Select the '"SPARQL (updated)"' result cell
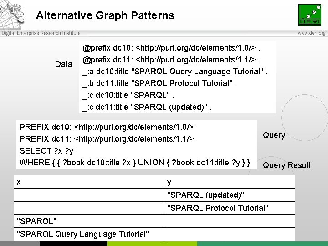This screenshot has width=328, height=246. tap(230, 195)
